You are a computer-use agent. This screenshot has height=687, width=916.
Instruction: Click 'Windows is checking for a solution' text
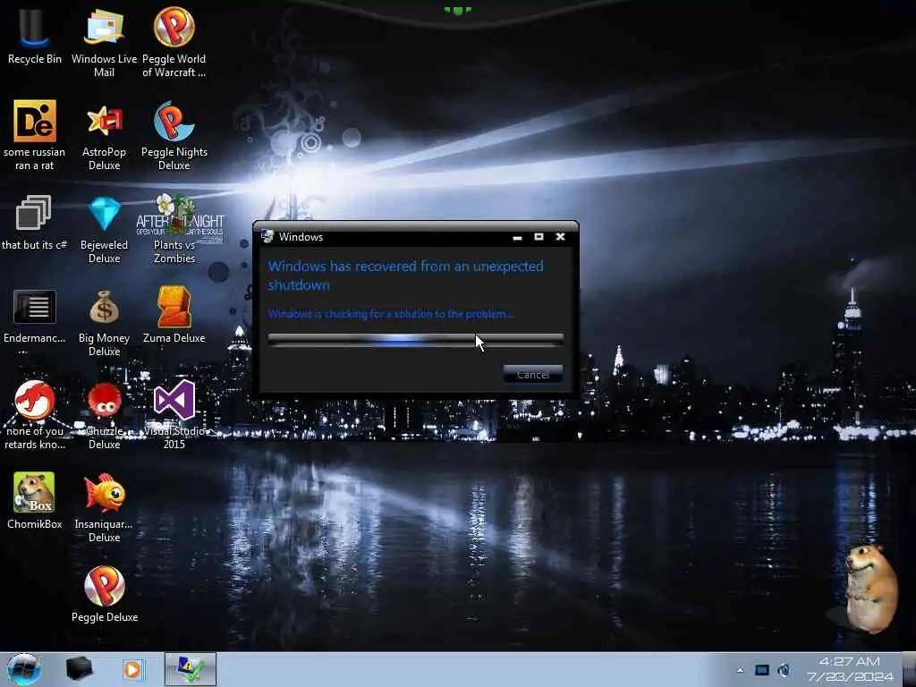coord(391,314)
